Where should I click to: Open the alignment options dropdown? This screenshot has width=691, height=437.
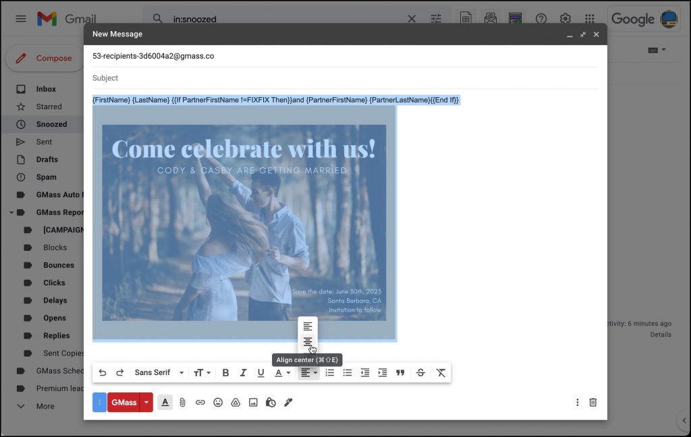click(308, 372)
